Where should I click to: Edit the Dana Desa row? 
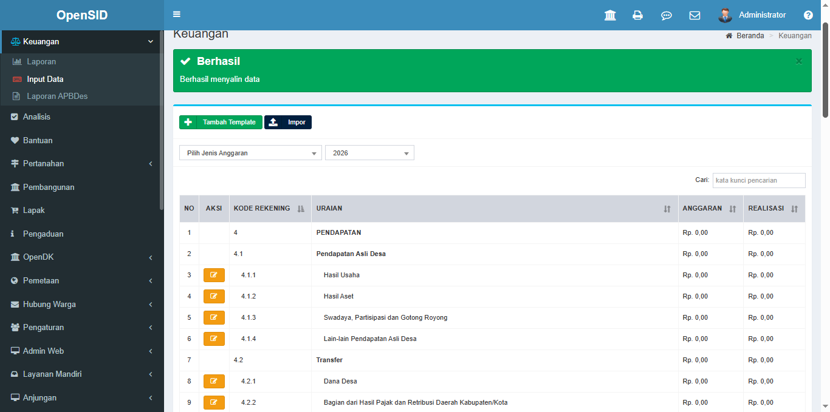(214, 381)
